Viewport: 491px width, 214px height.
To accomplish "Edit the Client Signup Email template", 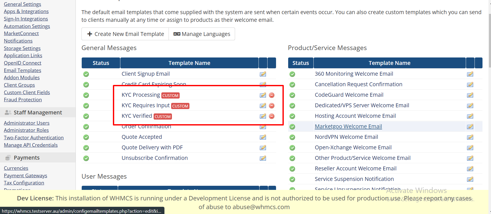I will click(263, 74).
